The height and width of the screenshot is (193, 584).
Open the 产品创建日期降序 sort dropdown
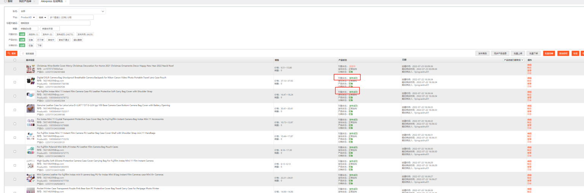(x=514, y=60)
